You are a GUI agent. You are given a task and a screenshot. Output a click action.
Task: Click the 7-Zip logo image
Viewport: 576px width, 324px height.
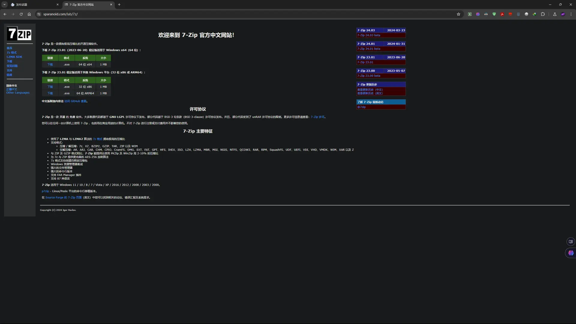pyautogui.click(x=19, y=34)
